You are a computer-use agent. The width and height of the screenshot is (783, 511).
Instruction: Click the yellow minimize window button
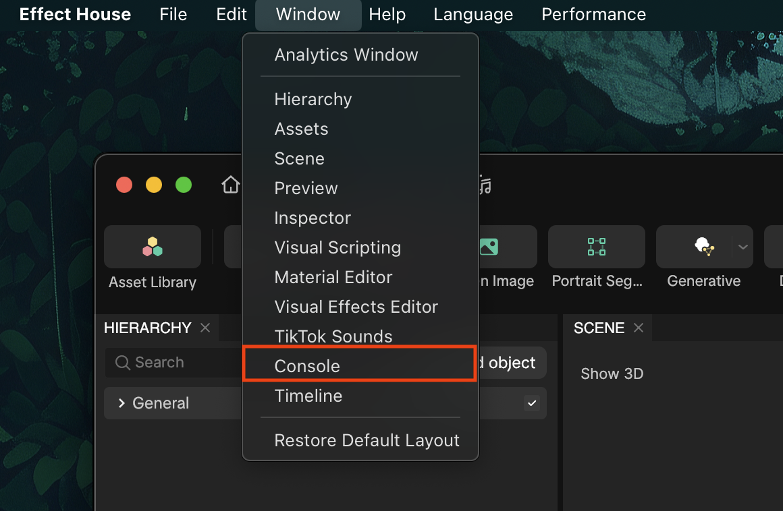tap(154, 185)
